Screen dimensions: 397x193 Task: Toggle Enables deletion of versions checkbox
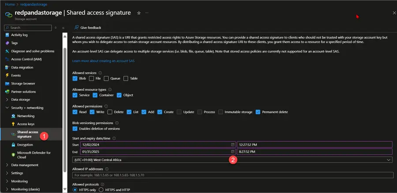click(75, 129)
